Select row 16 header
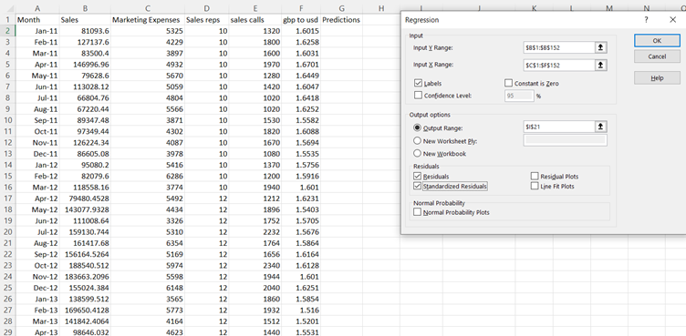The image size is (686, 336). 7,188
